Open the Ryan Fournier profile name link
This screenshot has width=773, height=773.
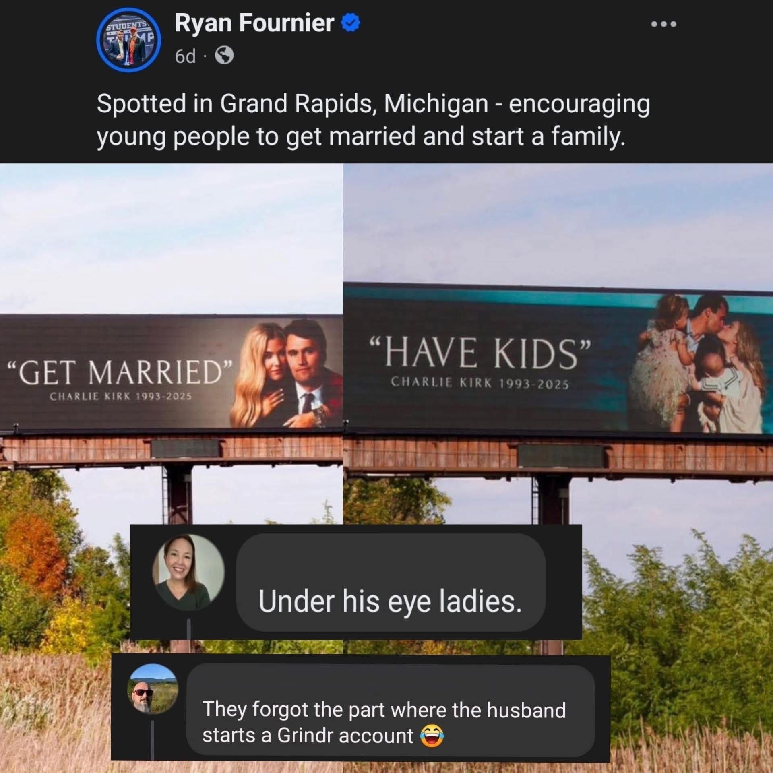254,23
